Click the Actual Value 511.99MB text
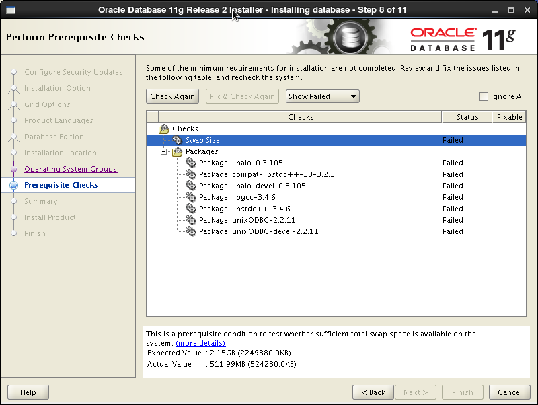Screen dimensions: 538x405 pyautogui.click(x=253, y=364)
